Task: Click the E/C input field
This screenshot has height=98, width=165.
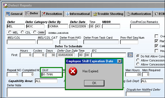Action: [x=108, y=55]
